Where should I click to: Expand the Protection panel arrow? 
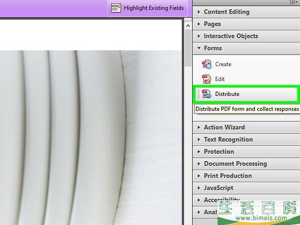[199, 152]
